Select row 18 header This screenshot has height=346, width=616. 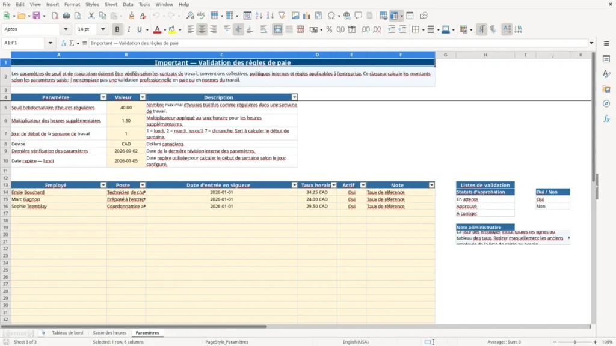pyautogui.click(x=5, y=220)
